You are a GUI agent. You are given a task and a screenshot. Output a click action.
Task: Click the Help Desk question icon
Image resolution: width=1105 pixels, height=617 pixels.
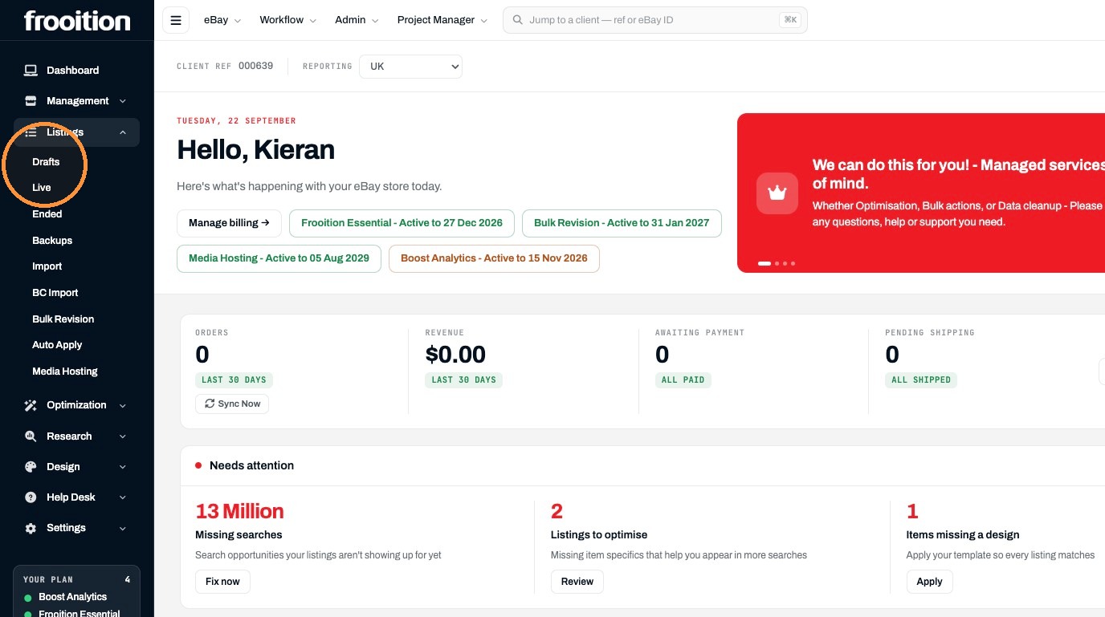coord(31,497)
